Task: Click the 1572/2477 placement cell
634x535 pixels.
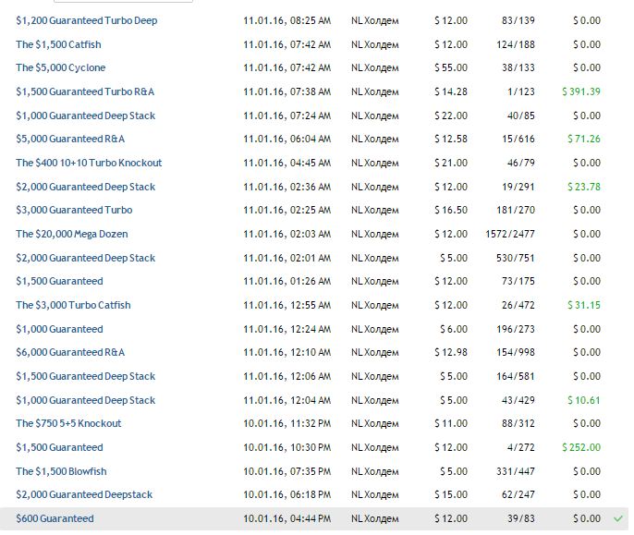Action: tap(510, 234)
